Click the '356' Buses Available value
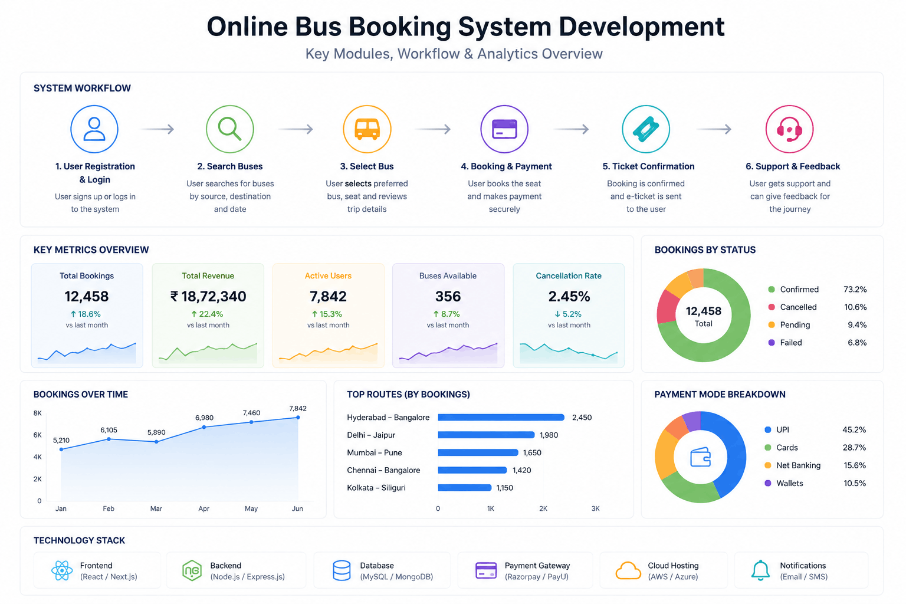The width and height of the screenshot is (906, 604). click(448, 296)
